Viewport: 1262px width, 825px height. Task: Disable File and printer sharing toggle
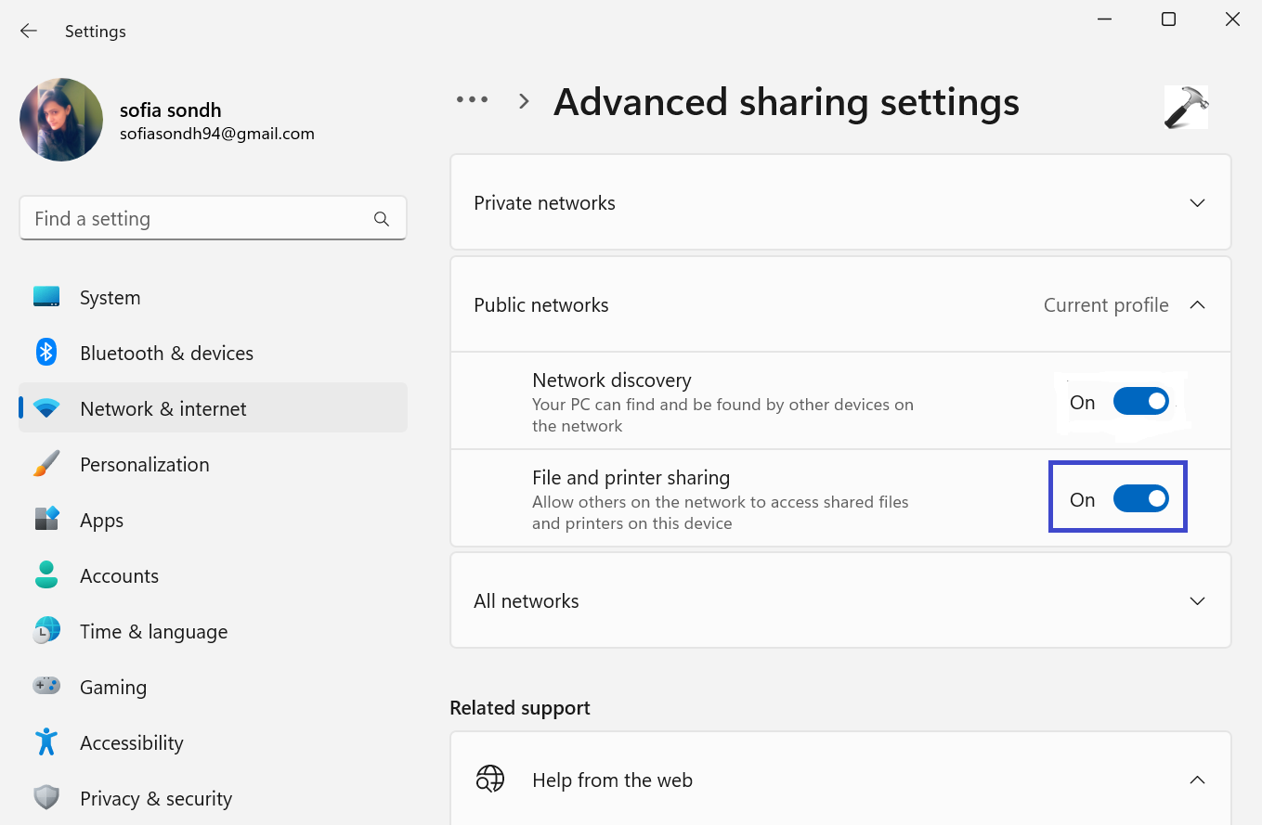(x=1140, y=499)
